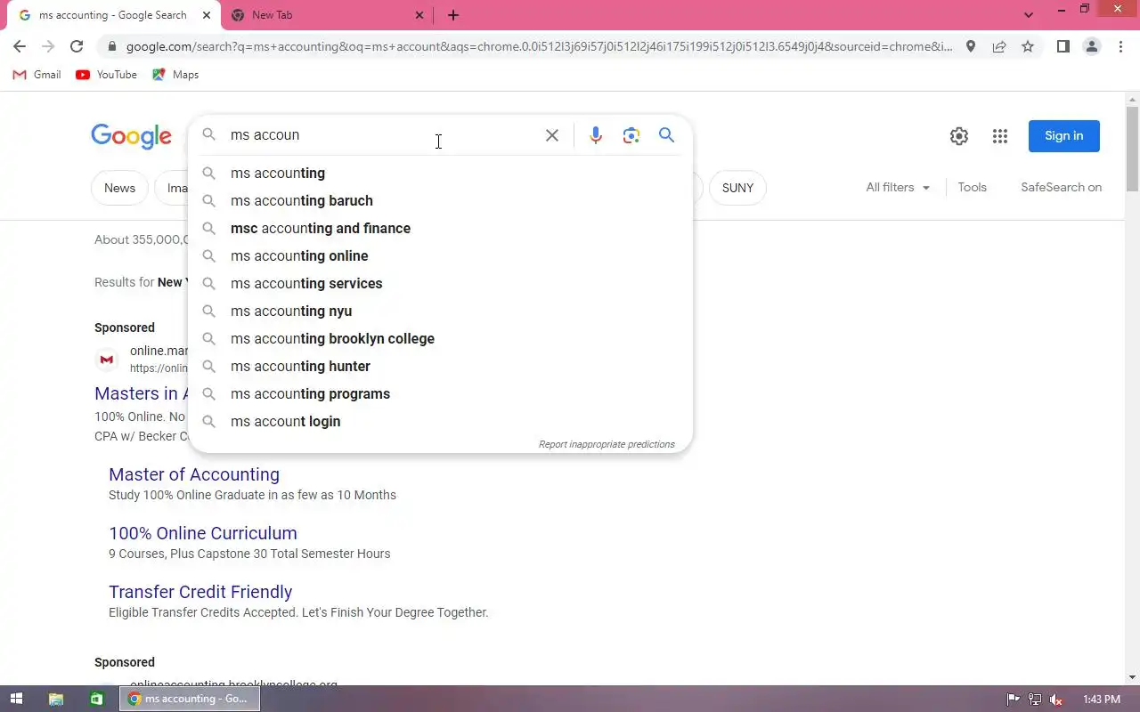
Task: Open the tab search chevron
Action: pos(1029,15)
